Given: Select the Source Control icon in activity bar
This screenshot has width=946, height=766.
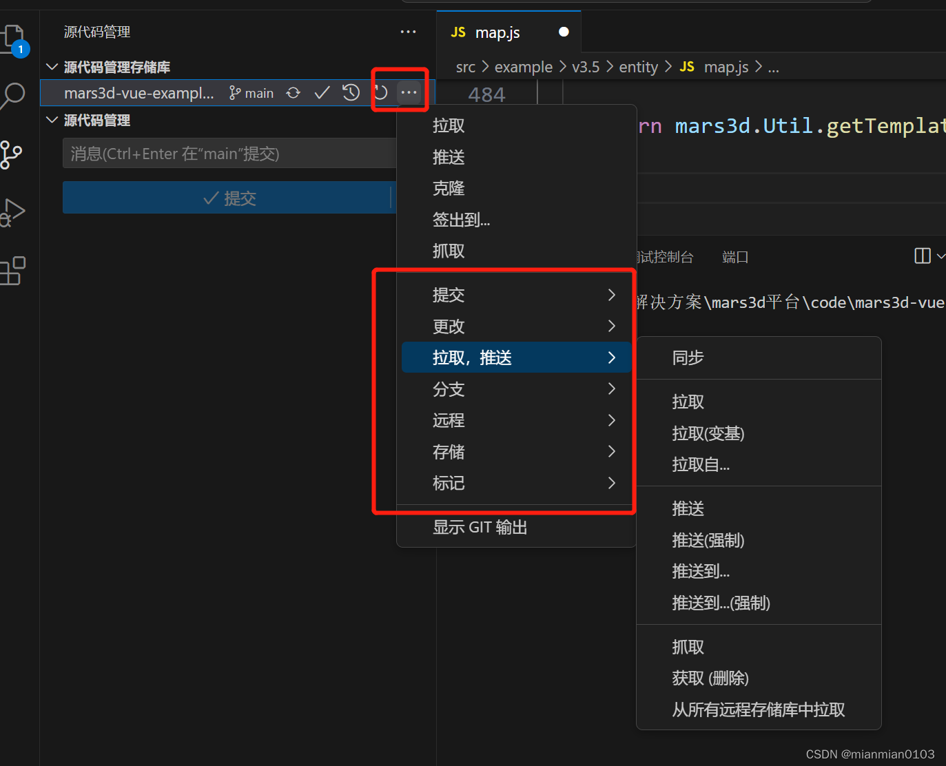Looking at the screenshot, I should (x=14, y=155).
